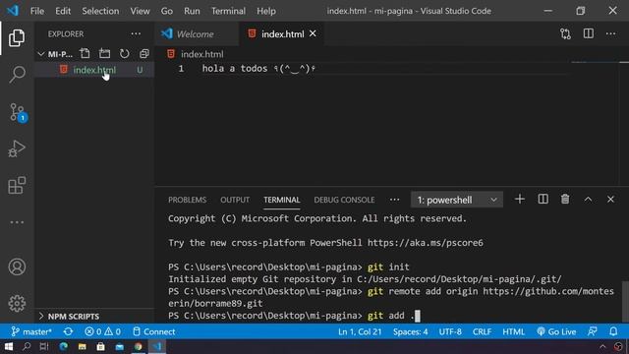The image size is (629, 354).
Task: Select index.html in explorer tree
Action: pyautogui.click(x=94, y=70)
